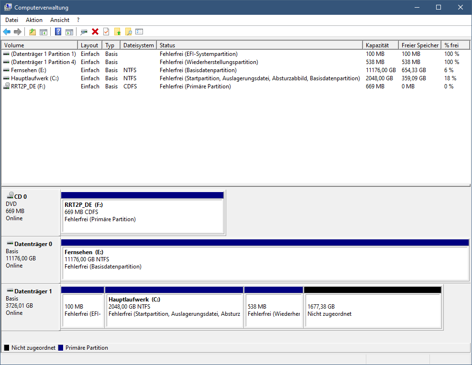This screenshot has height=365, width=472.
Task: Open the Datei menu
Action: (x=12, y=20)
